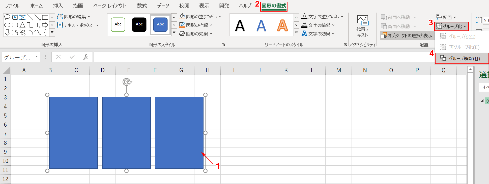Select the triangle shape
The image size is (489, 184).
pyautogui.click(x=22, y=25)
